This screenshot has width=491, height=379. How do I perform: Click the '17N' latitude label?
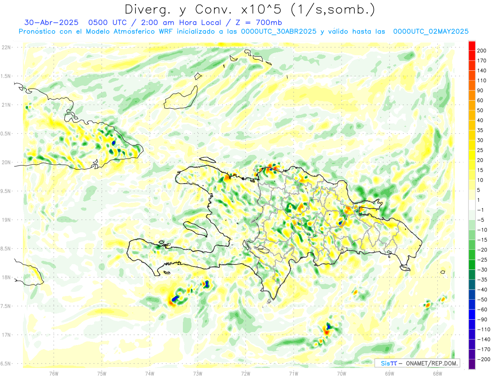tap(6, 335)
